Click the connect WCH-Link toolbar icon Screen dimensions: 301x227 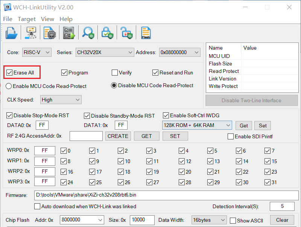pyautogui.click(x=31, y=33)
